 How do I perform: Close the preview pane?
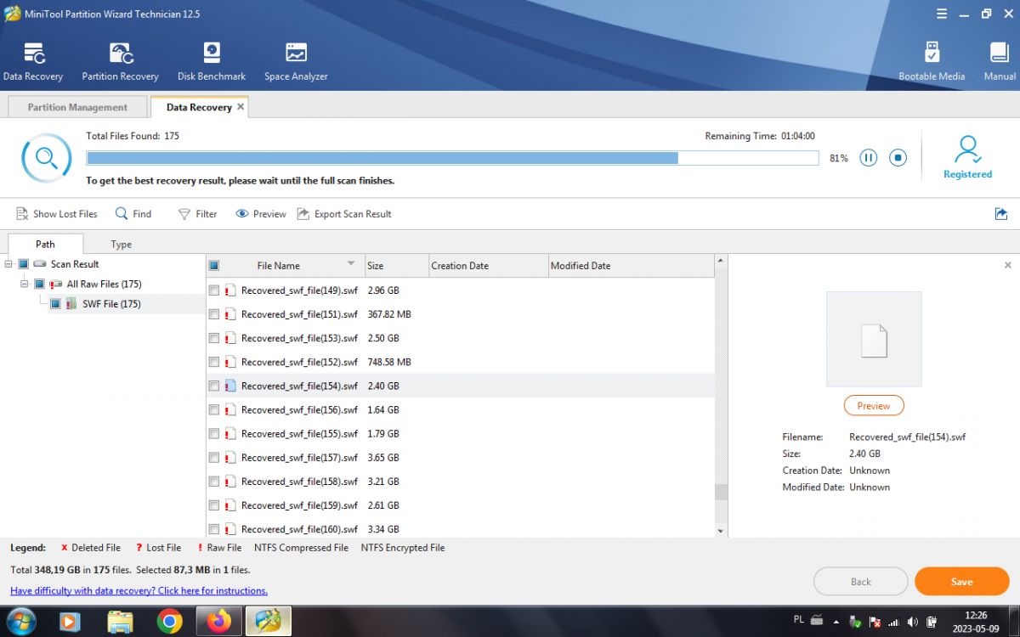(x=1008, y=265)
